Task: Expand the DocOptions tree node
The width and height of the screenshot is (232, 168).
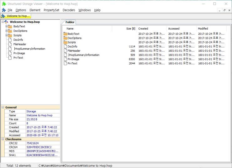Action: tap(6, 31)
